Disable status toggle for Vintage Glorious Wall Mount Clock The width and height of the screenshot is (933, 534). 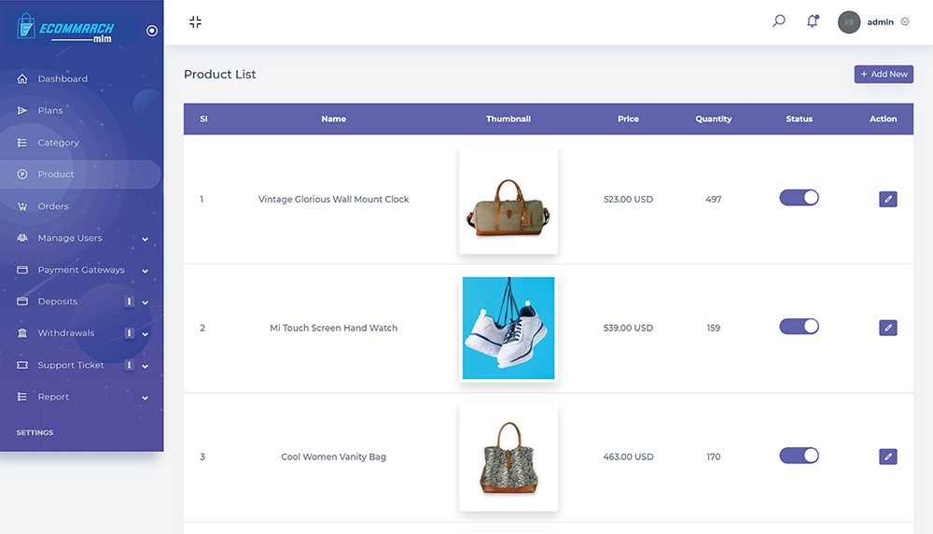(799, 198)
